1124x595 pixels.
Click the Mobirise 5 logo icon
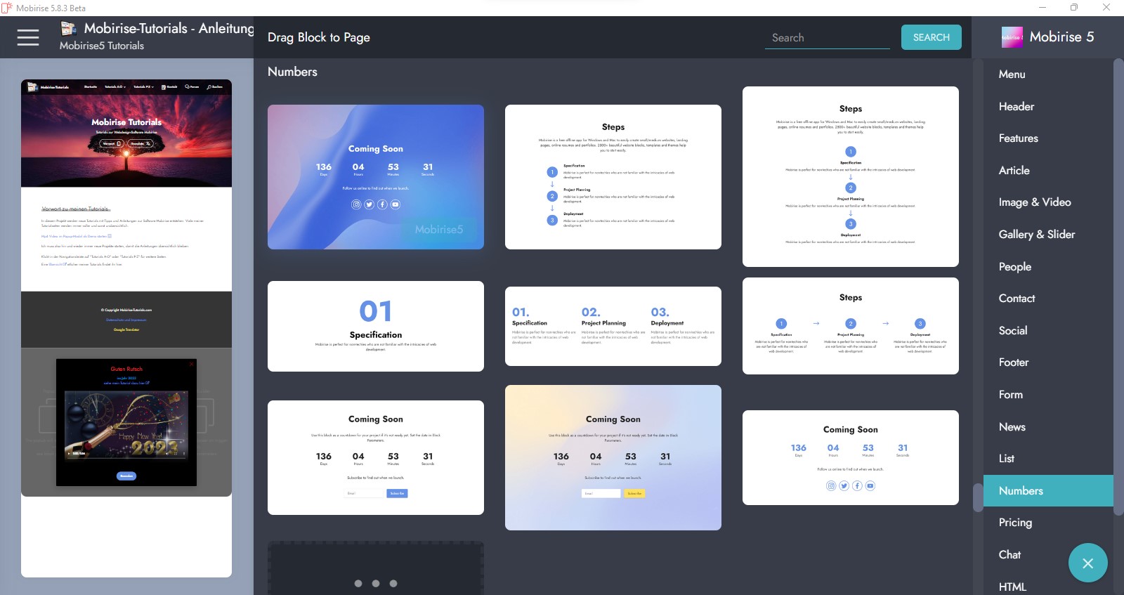pyautogui.click(x=1012, y=37)
